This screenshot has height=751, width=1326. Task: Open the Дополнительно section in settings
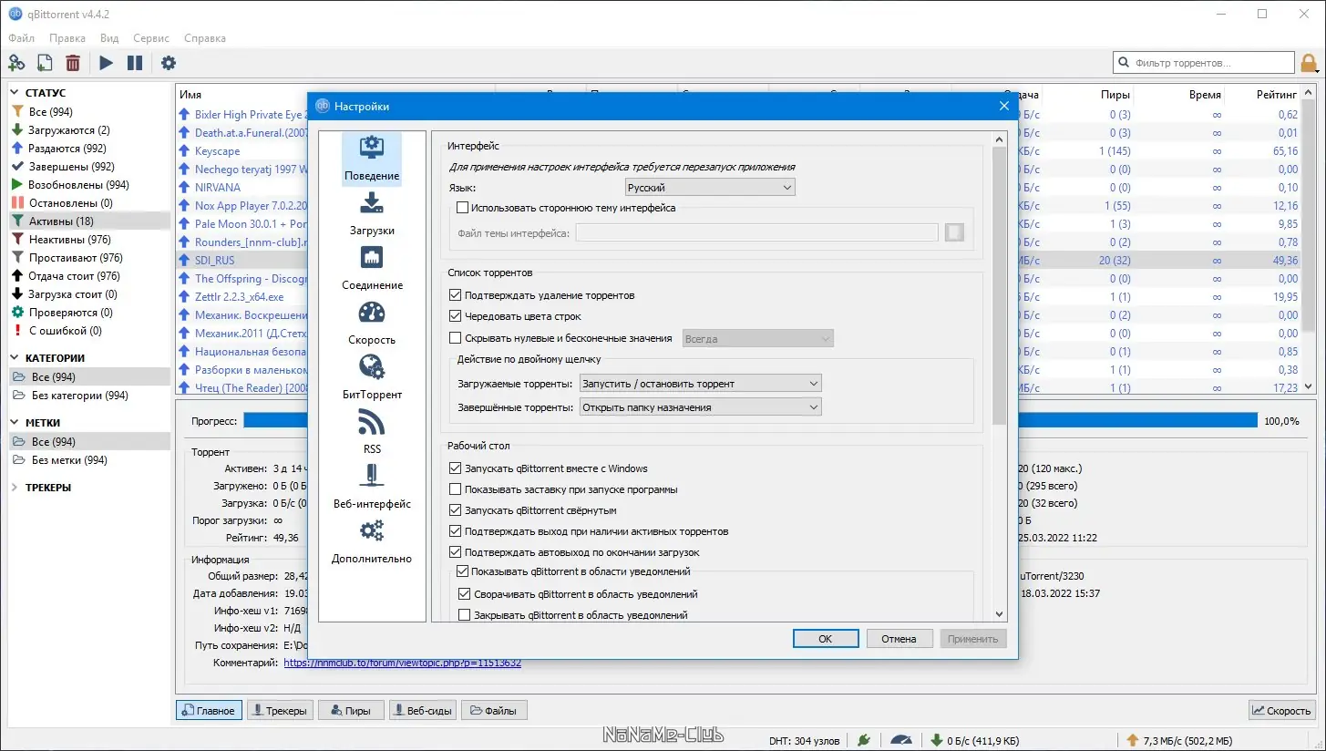[372, 541]
